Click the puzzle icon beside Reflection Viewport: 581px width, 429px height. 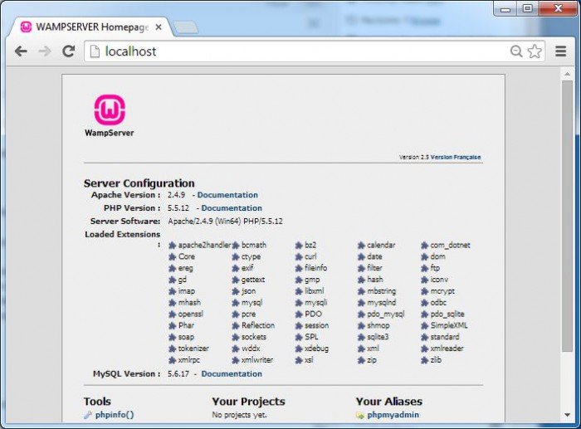click(235, 325)
